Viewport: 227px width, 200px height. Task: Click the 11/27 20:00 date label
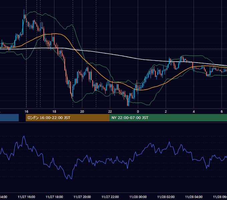(82, 197)
